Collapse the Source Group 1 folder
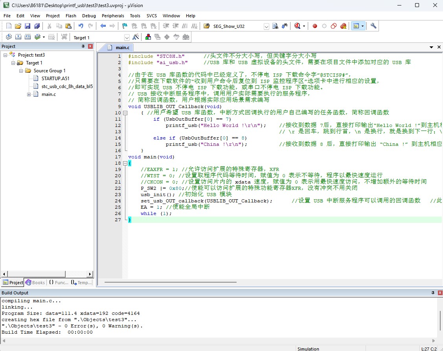This screenshot has height=351, width=443. (x=21, y=71)
